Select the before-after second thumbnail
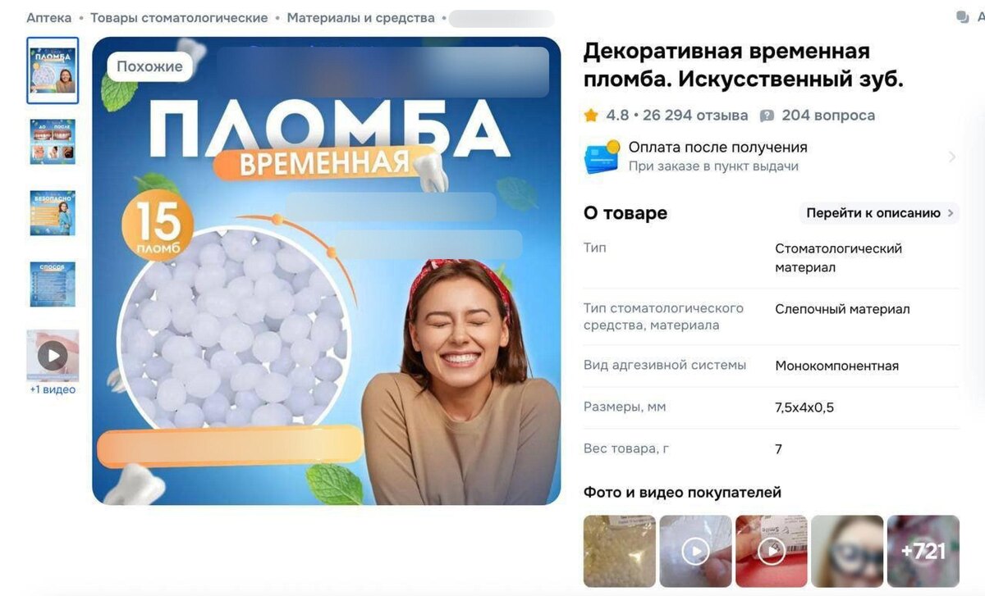The image size is (985, 596). click(x=53, y=141)
